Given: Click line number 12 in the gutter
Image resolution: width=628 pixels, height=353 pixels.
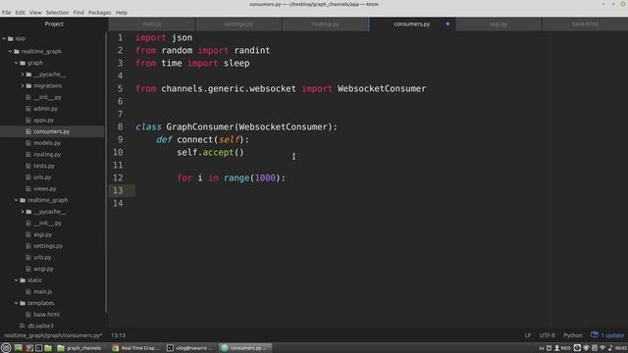Looking at the screenshot, I should (x=118, y=177).
